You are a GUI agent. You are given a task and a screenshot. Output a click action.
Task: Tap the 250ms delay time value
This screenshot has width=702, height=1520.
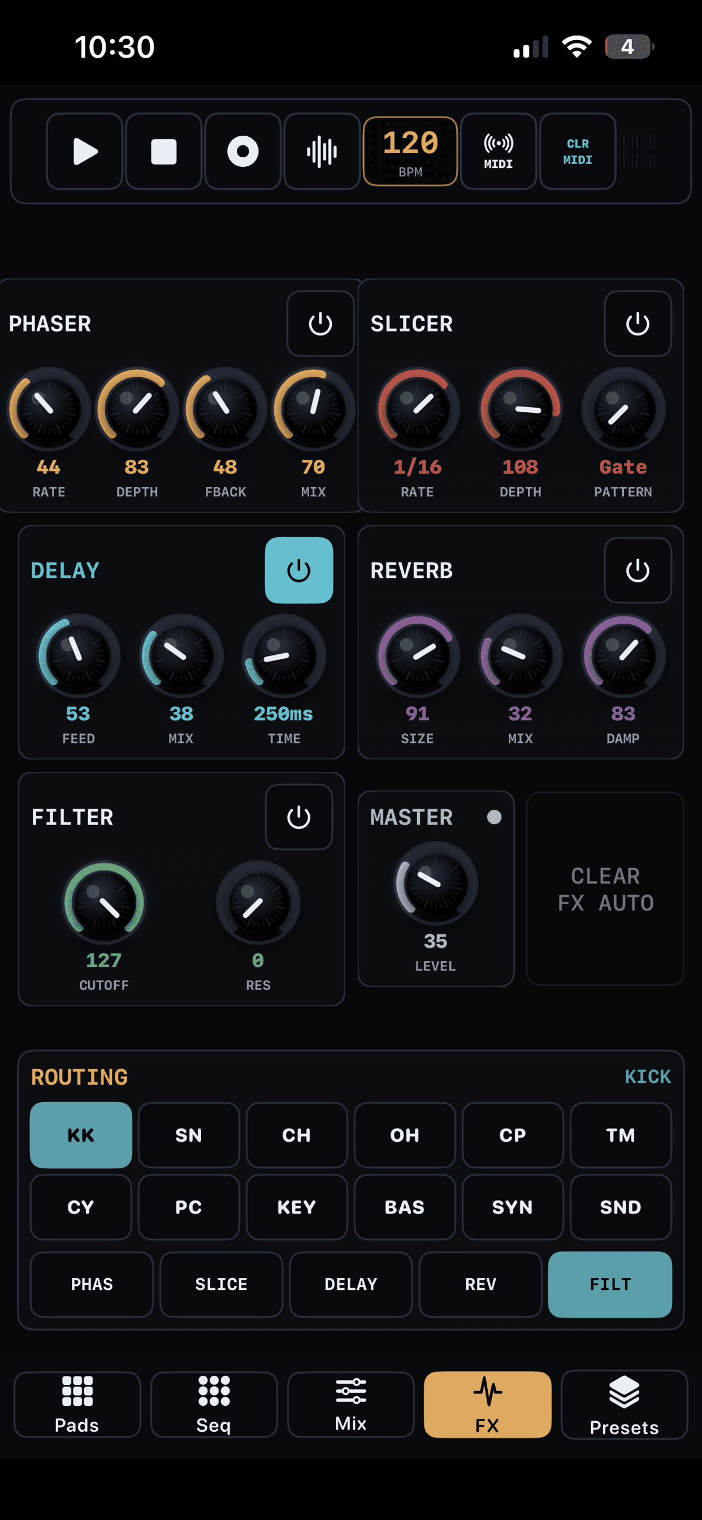pos(283,714)
